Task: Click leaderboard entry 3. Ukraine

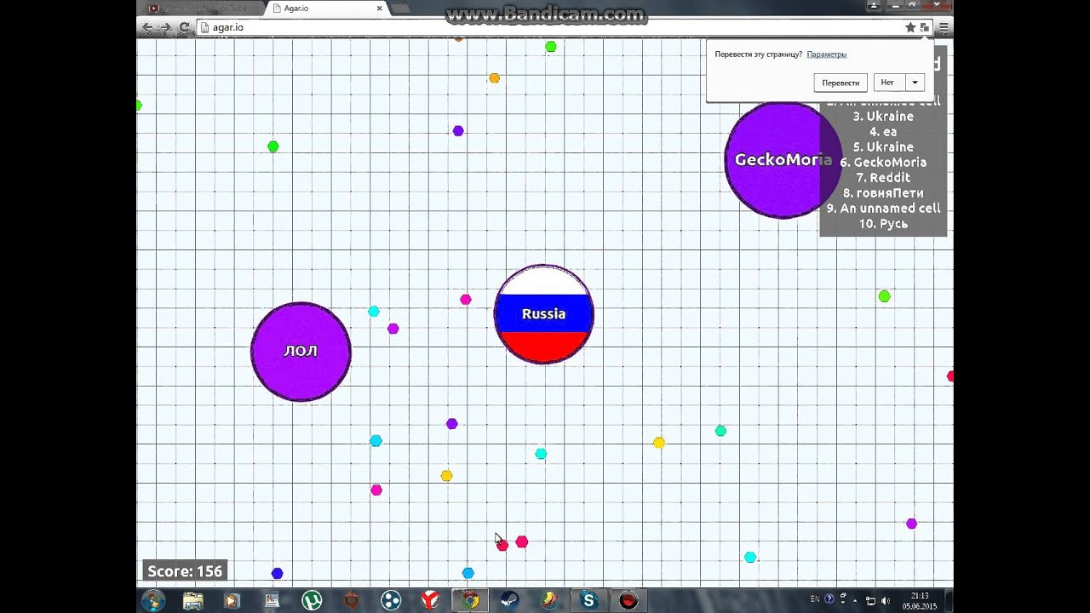Action: [x=883, y=117]
